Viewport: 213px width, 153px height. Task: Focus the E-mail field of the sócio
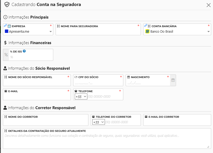(37, 96)
